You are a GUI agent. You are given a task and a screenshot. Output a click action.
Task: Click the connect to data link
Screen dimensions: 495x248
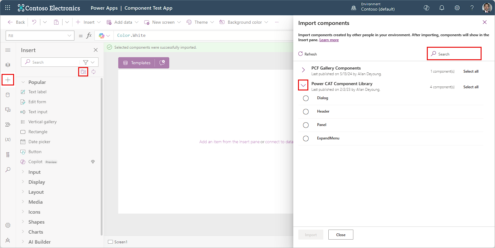[279, 142]
